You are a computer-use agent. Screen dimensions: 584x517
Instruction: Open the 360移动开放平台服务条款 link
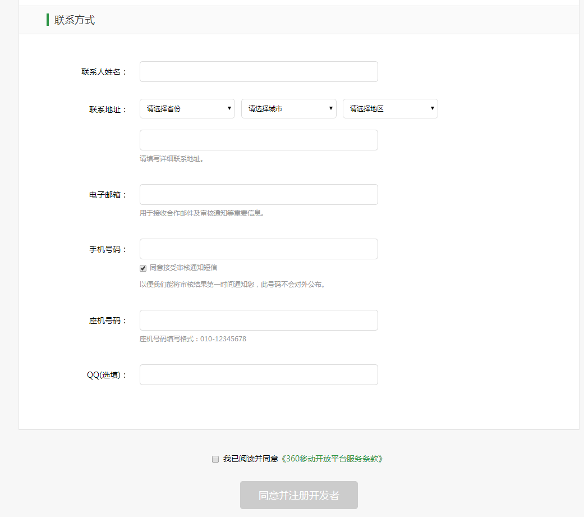point(332,459)
